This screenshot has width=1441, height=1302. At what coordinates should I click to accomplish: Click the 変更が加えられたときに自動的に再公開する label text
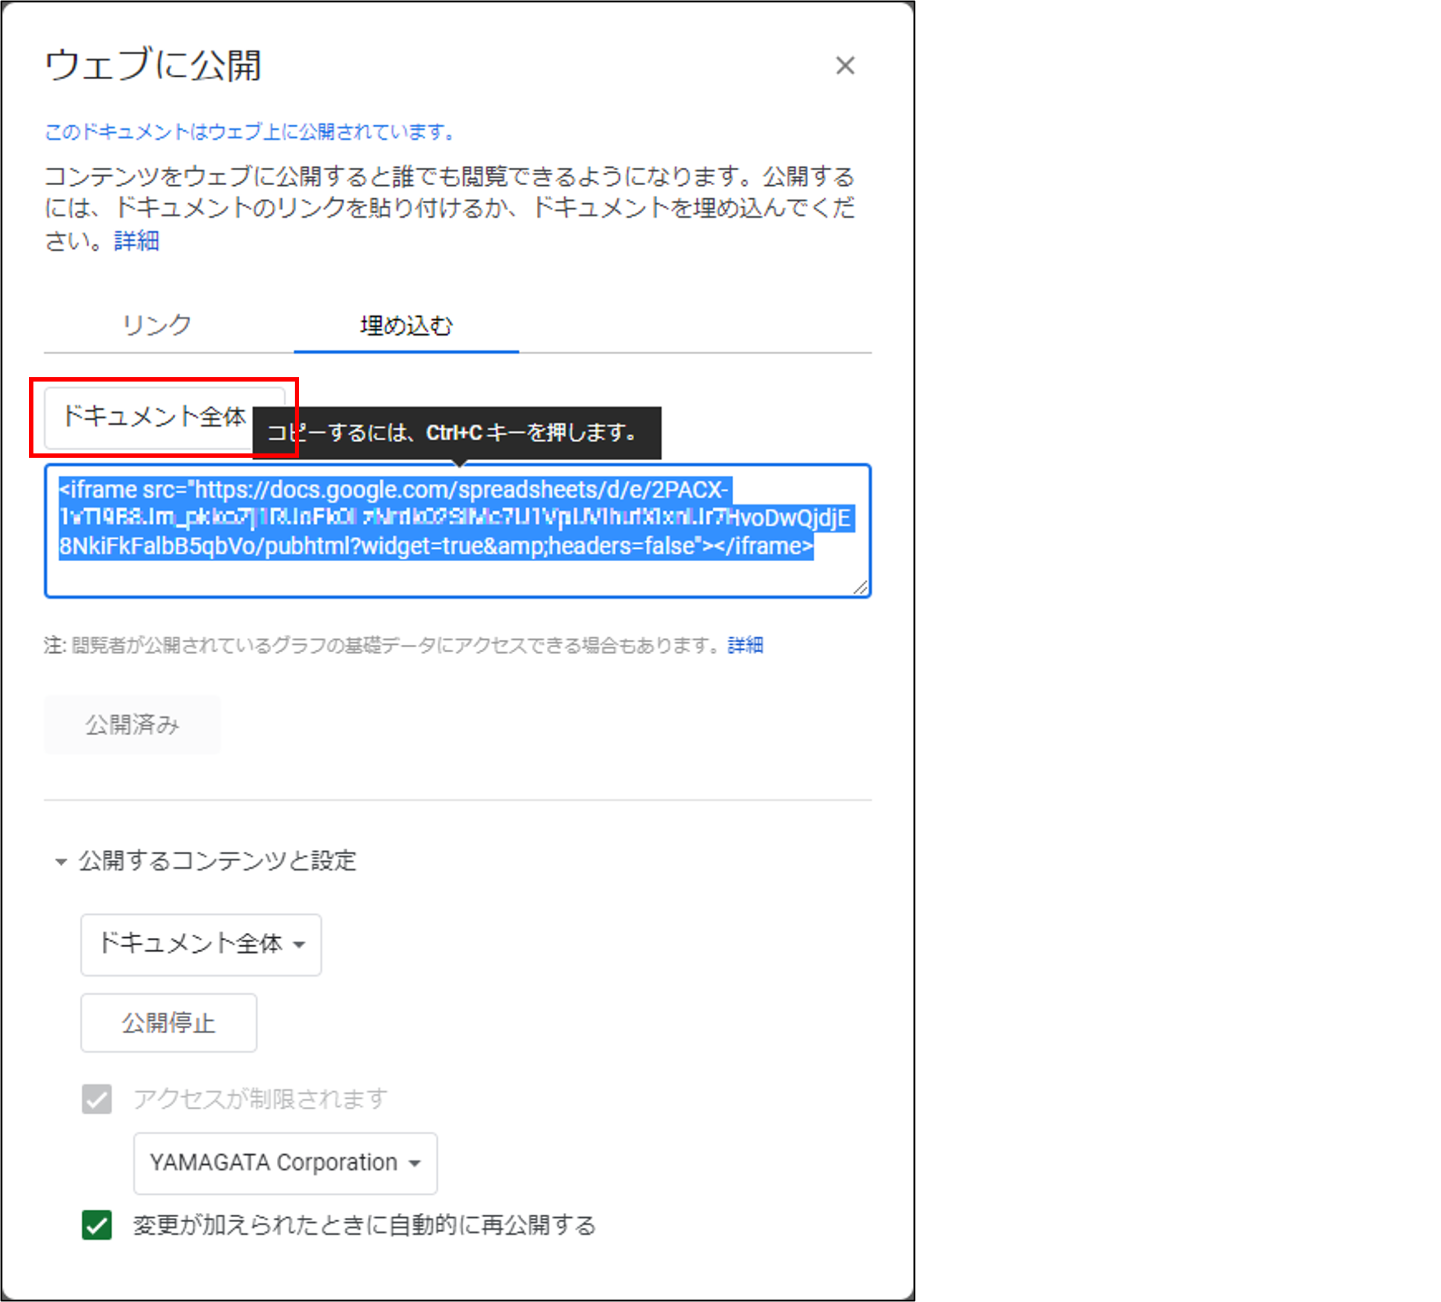(x=365, y=1225)
